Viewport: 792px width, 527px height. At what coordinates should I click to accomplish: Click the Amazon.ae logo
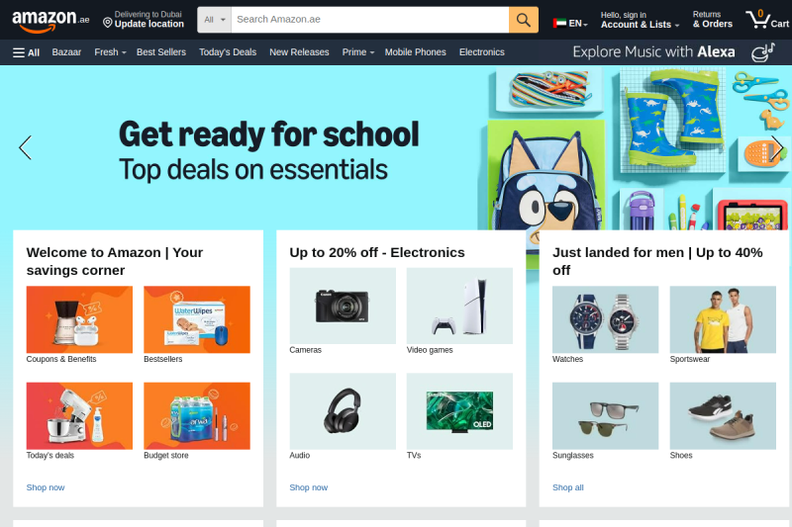50,20
